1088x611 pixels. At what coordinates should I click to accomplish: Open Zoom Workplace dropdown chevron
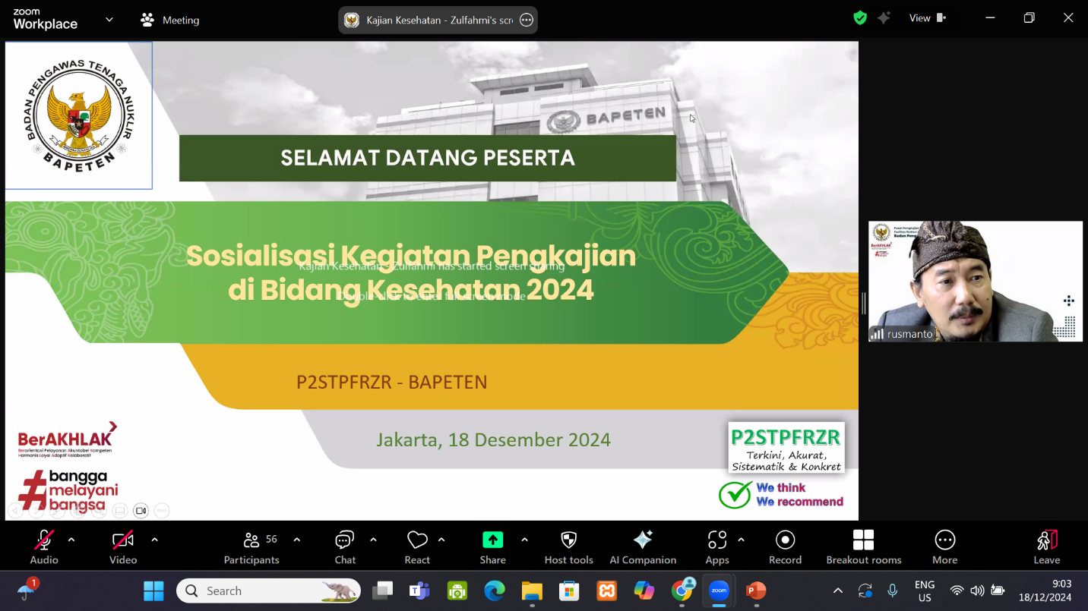(109, 20)
